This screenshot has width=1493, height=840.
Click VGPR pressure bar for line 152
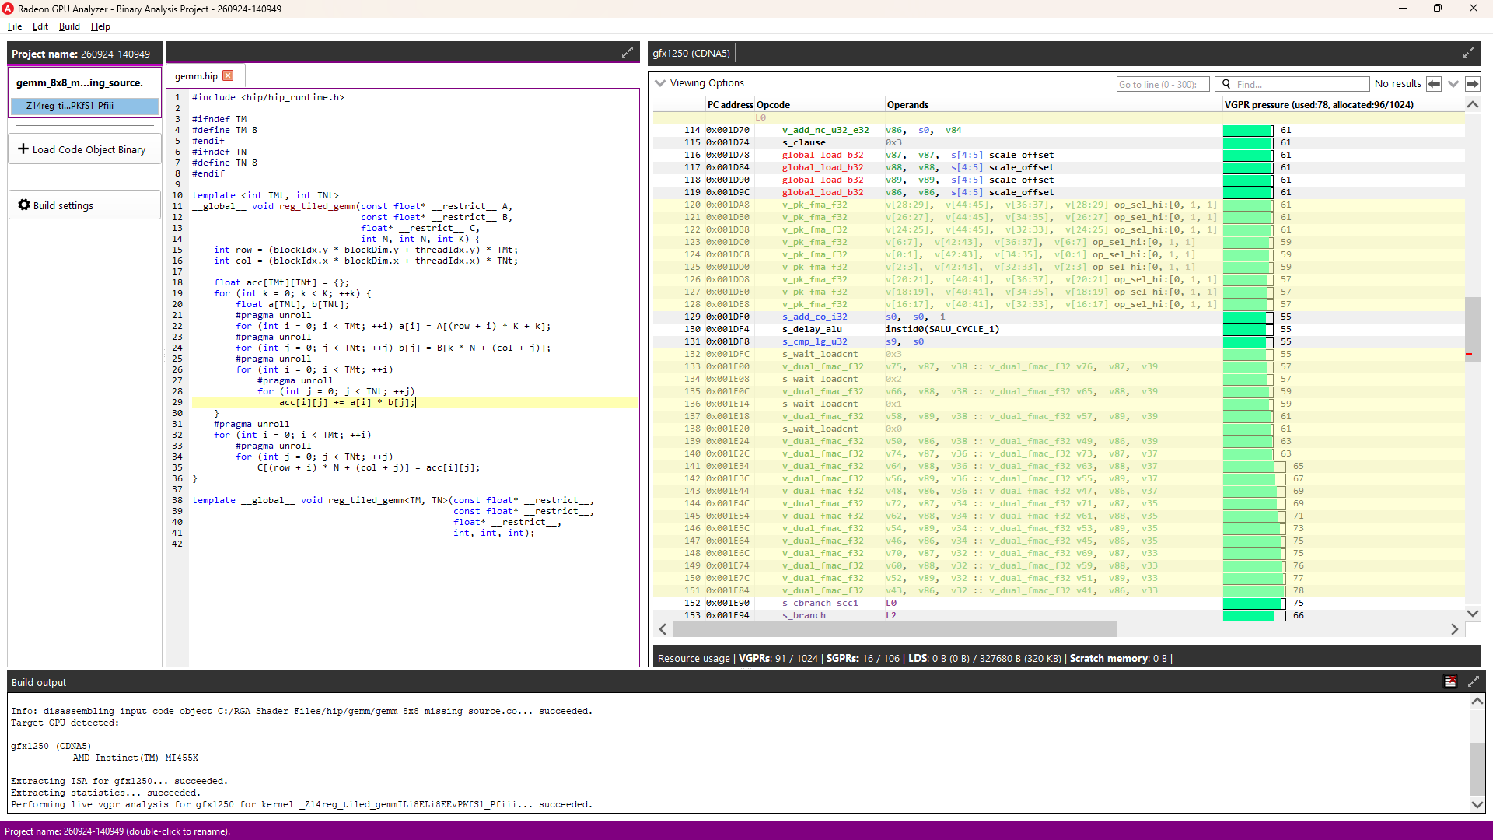[1253, 604]
